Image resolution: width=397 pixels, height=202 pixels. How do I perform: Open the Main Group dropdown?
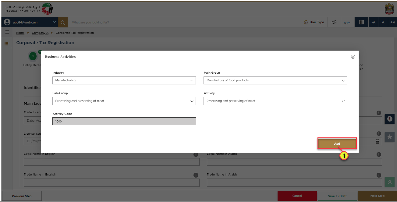click(275, 80)
